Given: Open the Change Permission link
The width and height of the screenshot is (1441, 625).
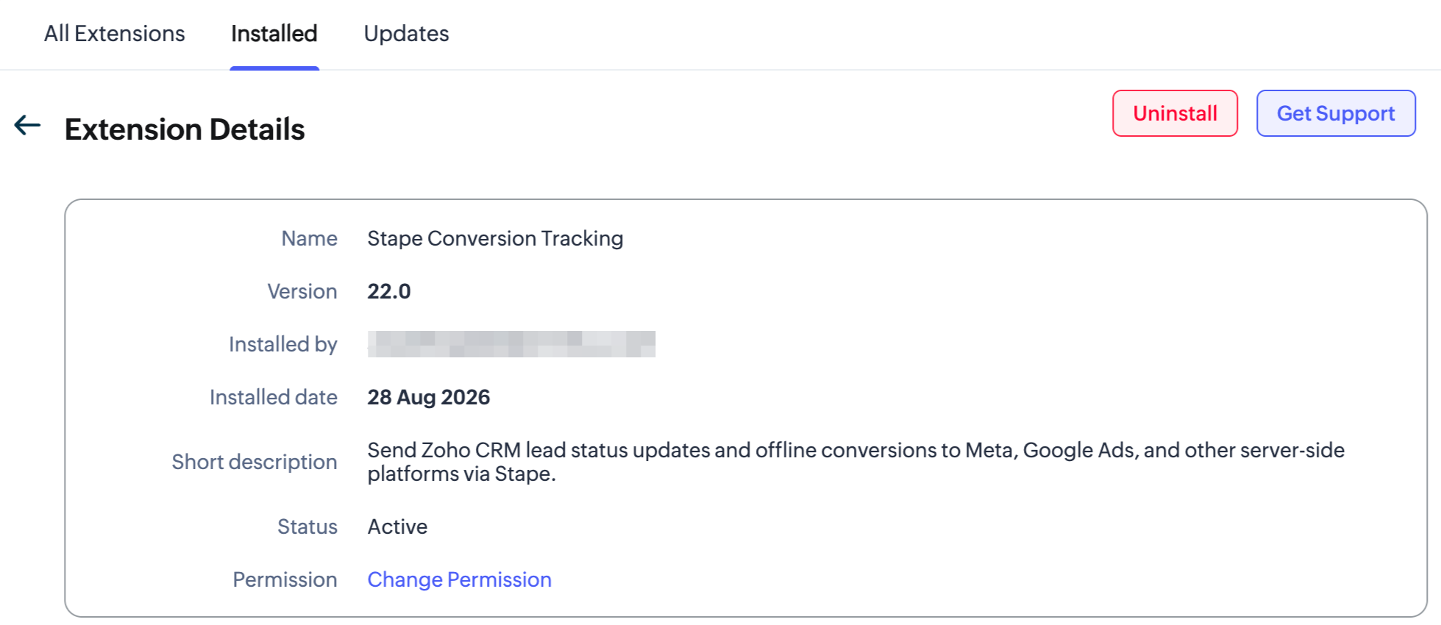Looking at the screenshot, I should (x=460, y=579).
